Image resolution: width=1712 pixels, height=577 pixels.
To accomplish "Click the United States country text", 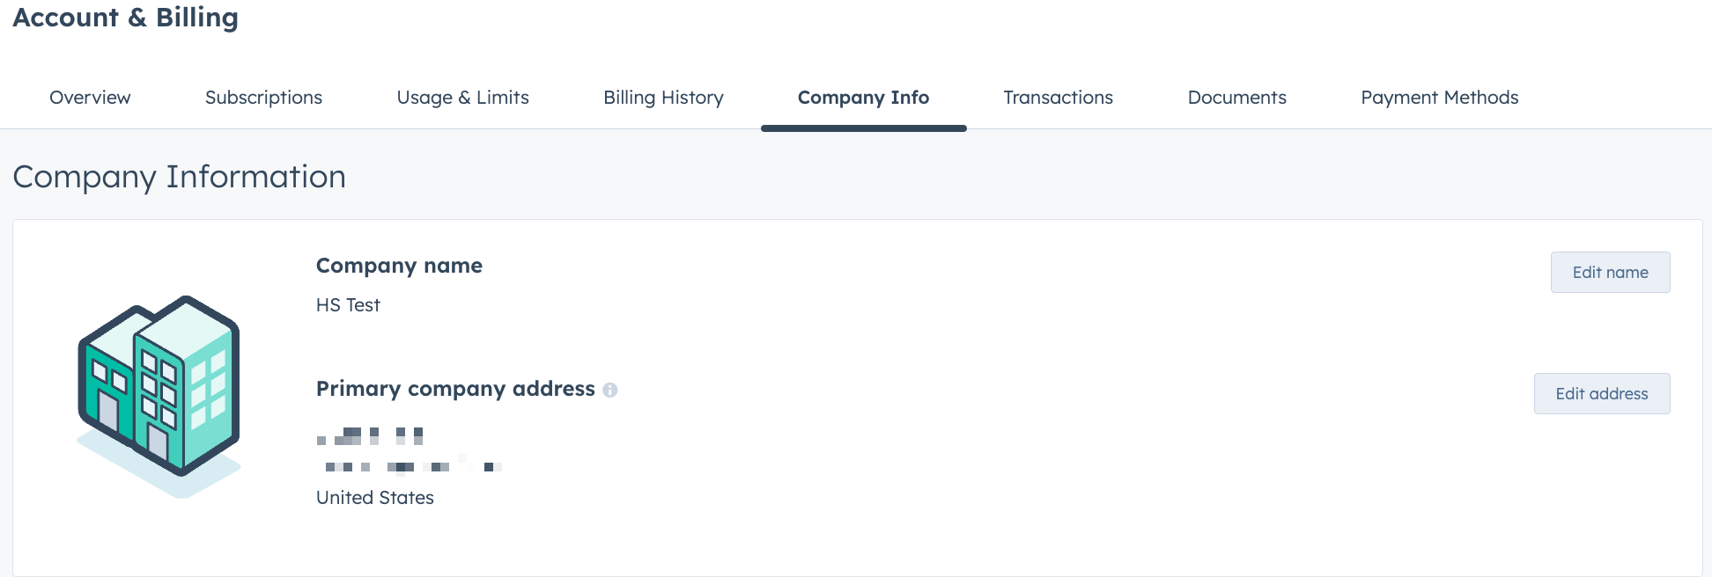I will 375,498.
